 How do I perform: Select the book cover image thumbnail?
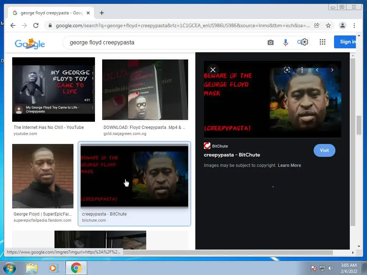click(x=145, y=90)
